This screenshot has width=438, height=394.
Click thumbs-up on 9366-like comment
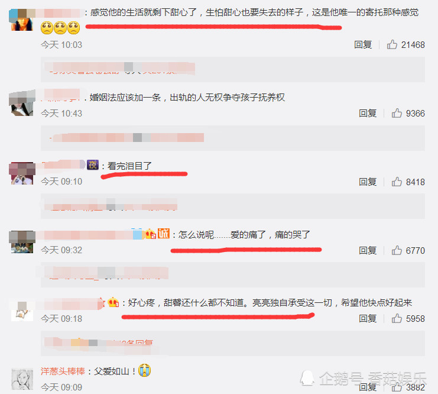click(x=397, y=113)
